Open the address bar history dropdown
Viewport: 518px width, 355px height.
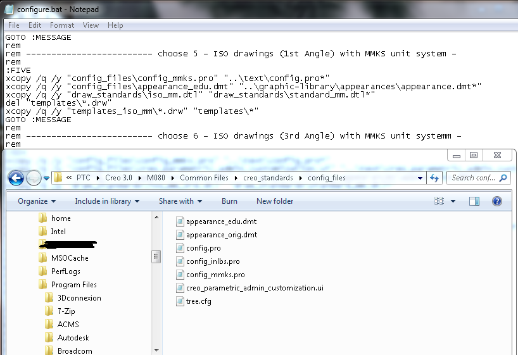420,178
